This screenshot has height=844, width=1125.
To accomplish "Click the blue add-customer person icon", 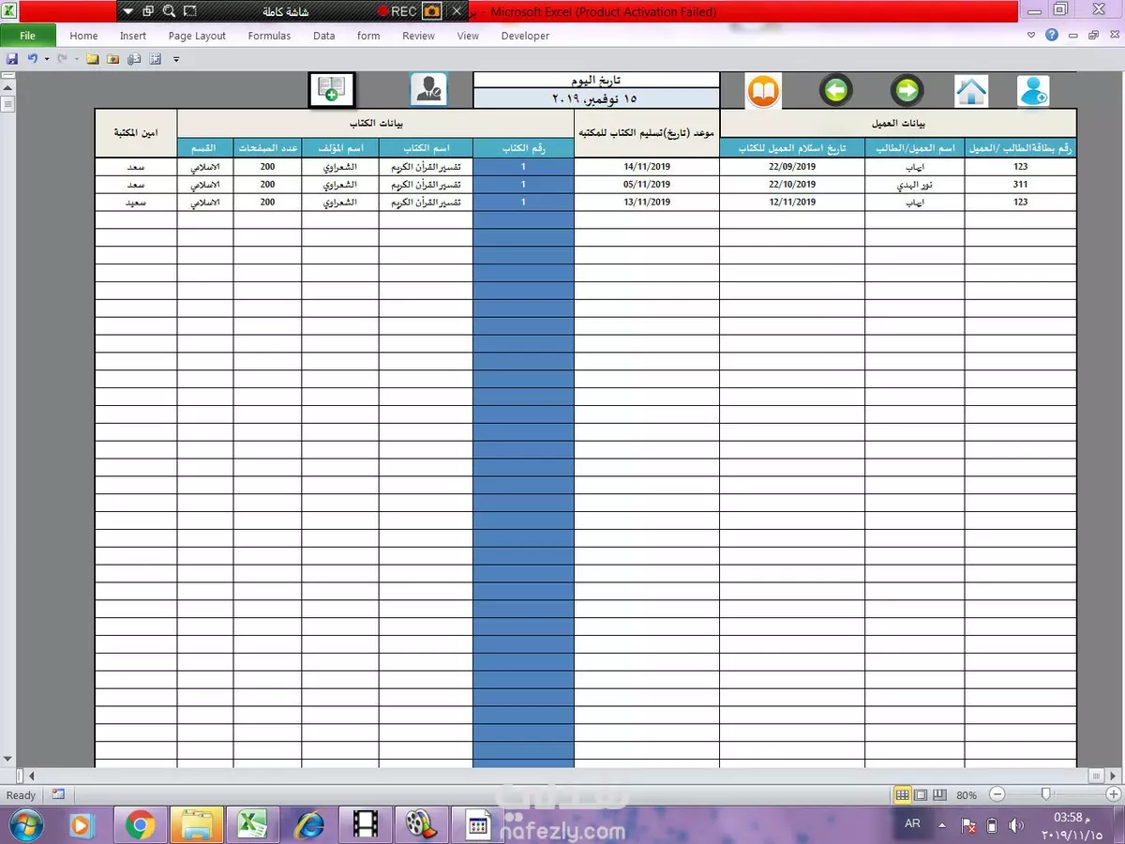I will [1033, 91].
